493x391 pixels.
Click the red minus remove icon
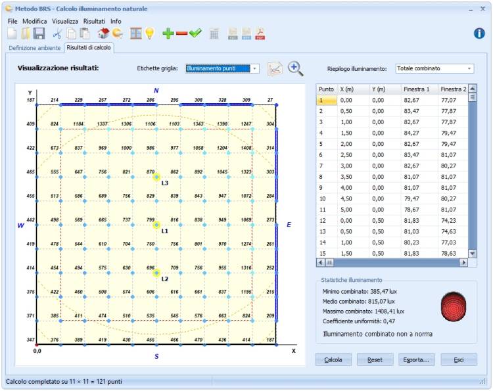coord(181,34)
